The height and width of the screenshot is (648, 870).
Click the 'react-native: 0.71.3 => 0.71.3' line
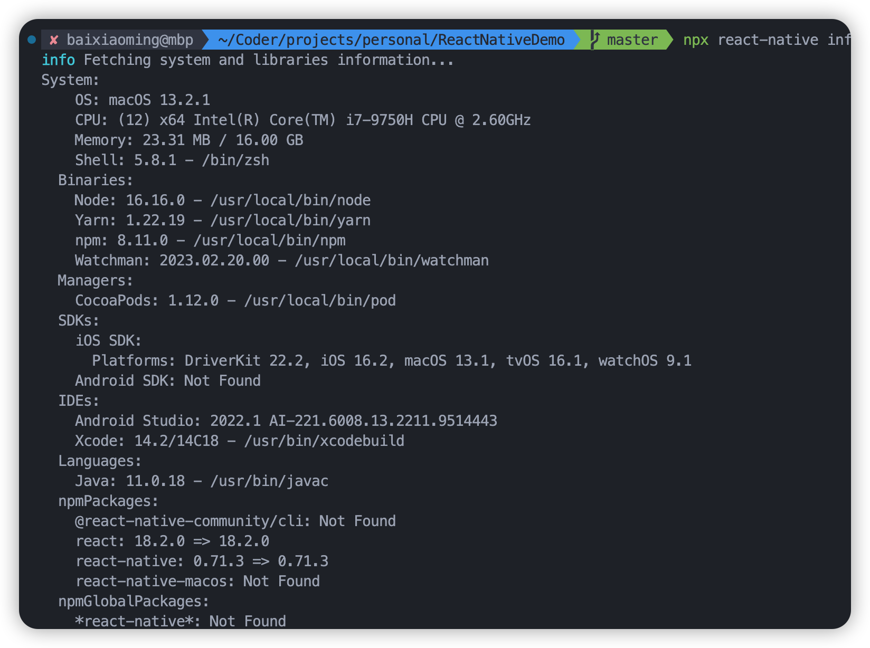202,561
